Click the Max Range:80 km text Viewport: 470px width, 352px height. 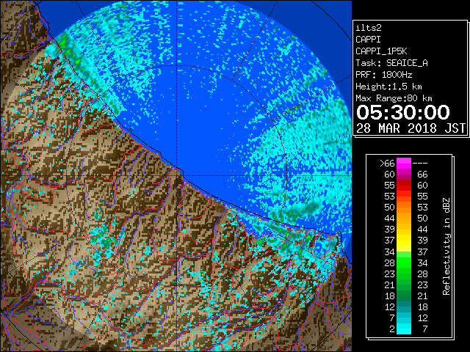(x=394, y=98)
